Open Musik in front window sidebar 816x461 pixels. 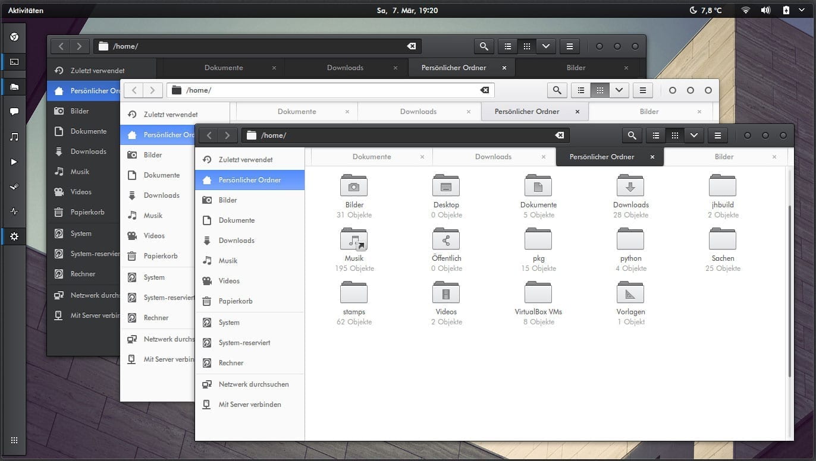click(x=250, y=261)
